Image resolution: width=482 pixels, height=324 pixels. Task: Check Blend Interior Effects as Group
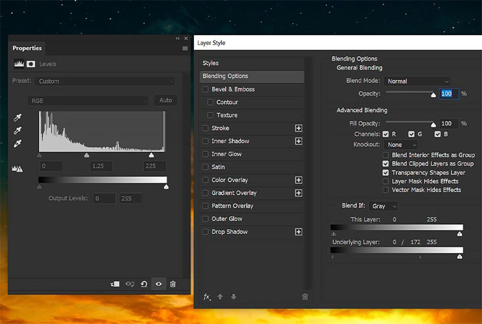tap(386, 155)
